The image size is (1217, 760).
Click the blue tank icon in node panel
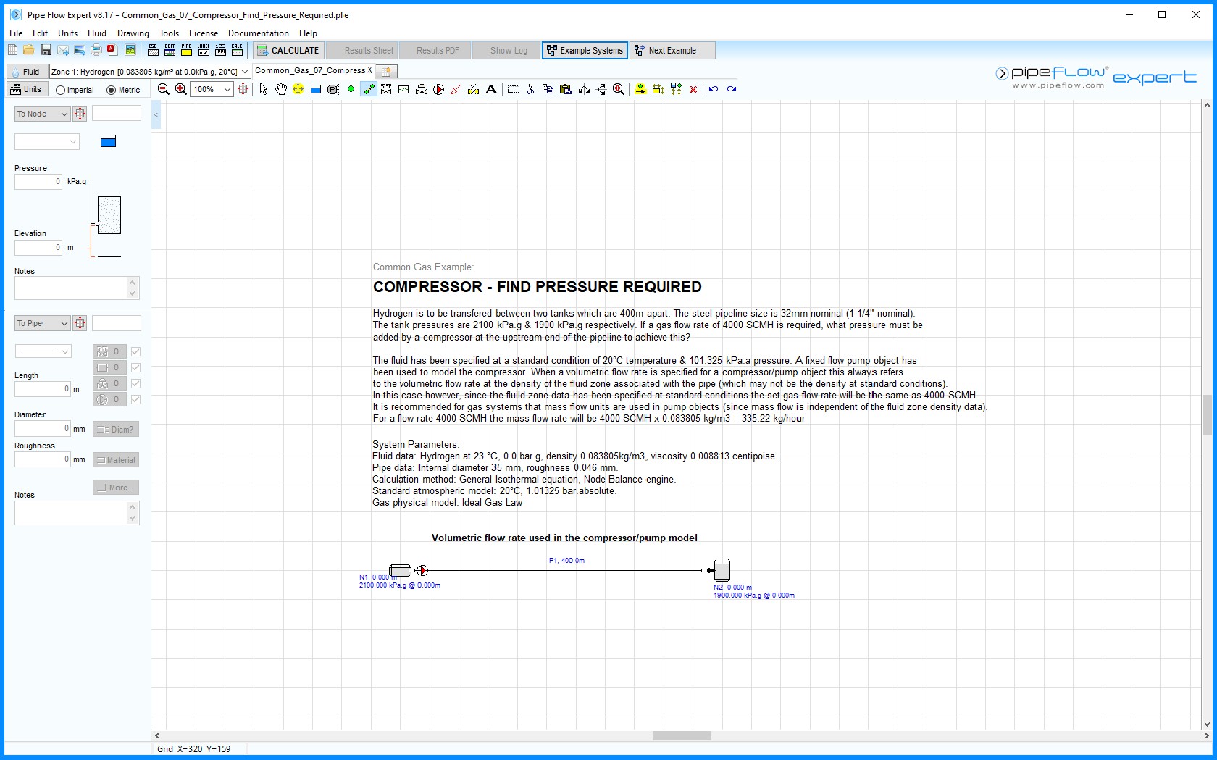(108, 142)
